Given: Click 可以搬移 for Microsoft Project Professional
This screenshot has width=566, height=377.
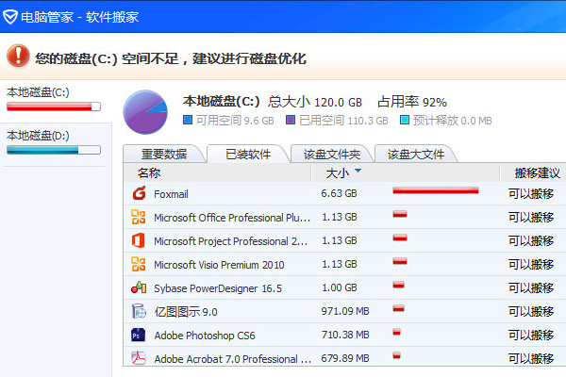Looking at the screenshot, I should [531, 240].
